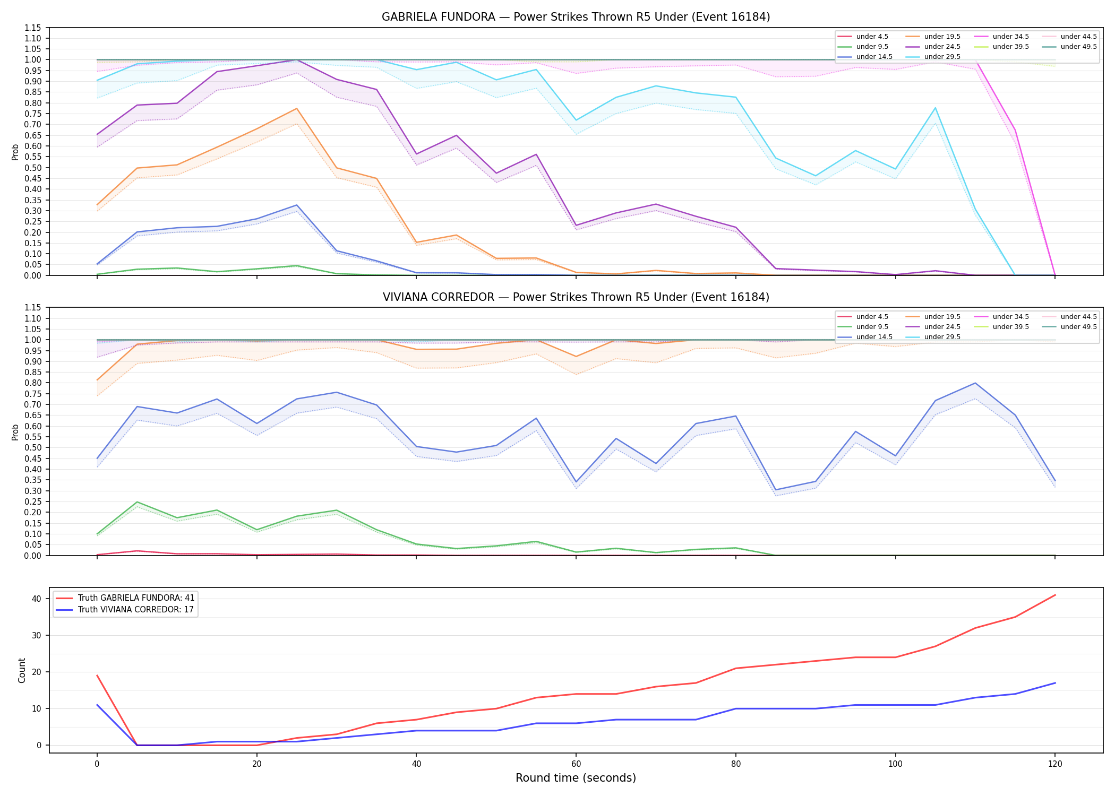The image size is (1115, 796).
Task: Click 'Truth VIVIANA CORREDOR: 17' legend entry
Action: (x=135, y=610)
